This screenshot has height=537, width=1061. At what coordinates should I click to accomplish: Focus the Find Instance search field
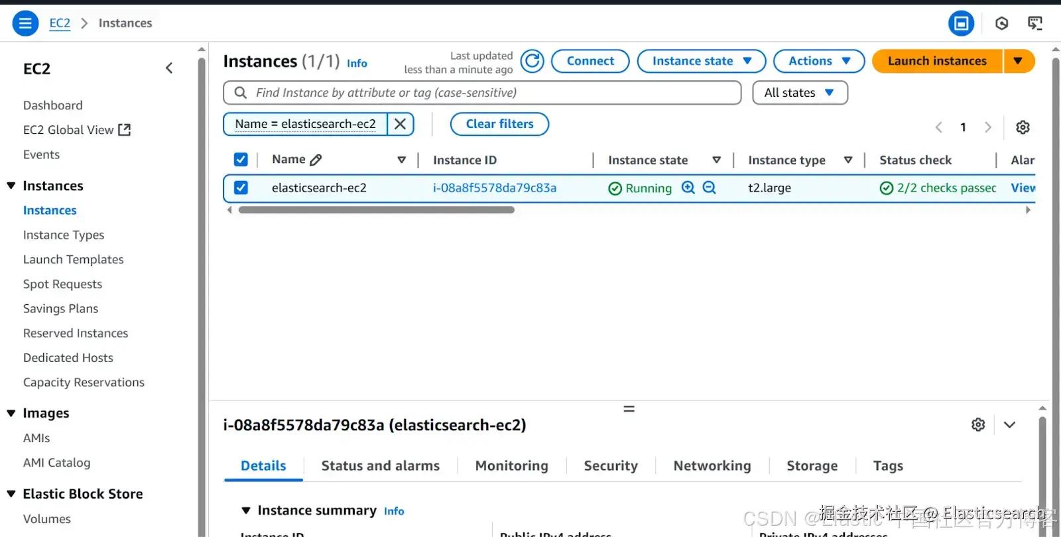482,93
